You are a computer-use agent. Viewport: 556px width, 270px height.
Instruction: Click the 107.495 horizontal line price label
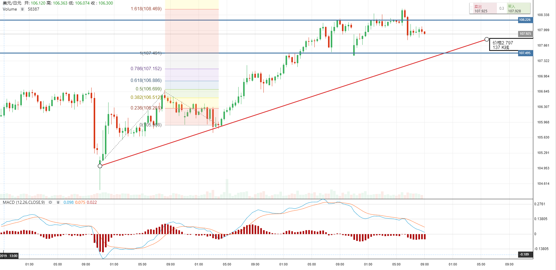(525, 53)
